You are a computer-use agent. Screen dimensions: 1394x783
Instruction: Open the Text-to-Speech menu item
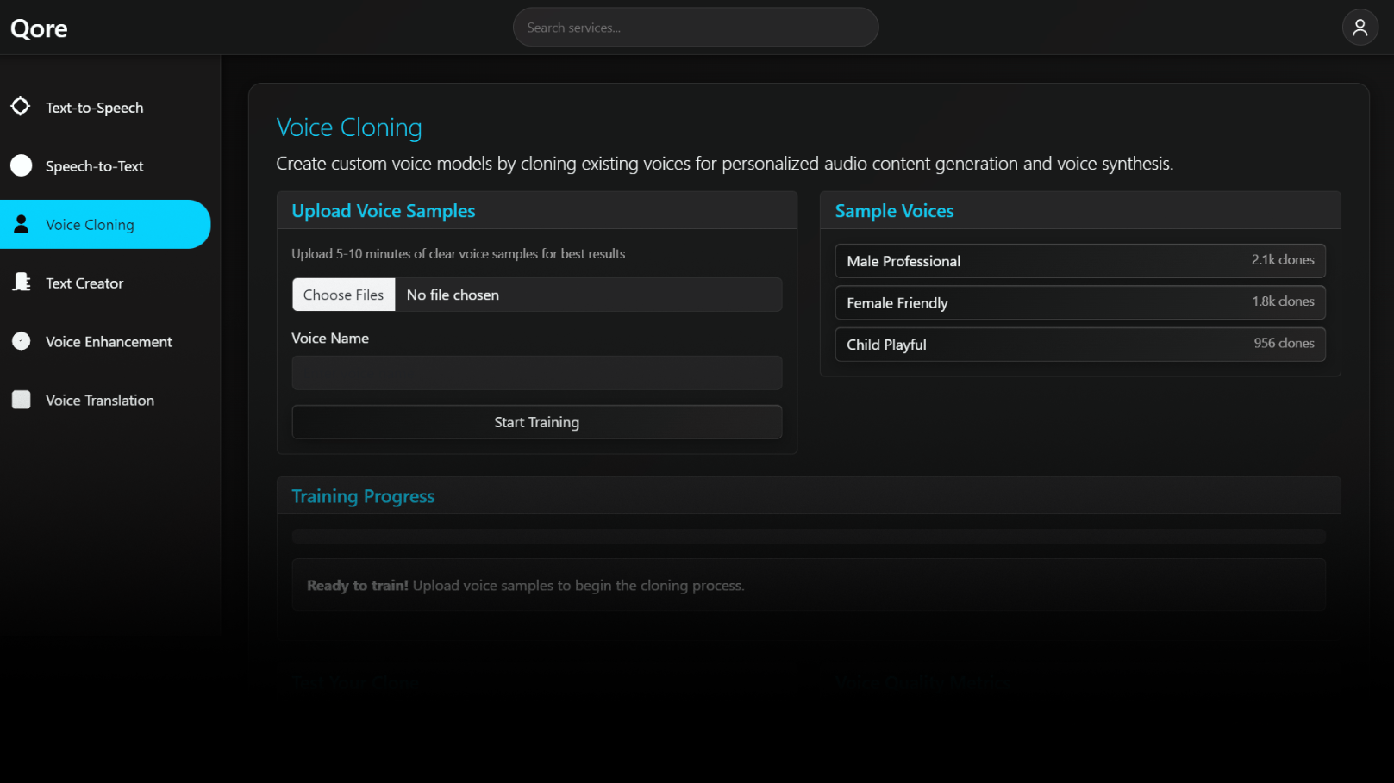(95, 108)
